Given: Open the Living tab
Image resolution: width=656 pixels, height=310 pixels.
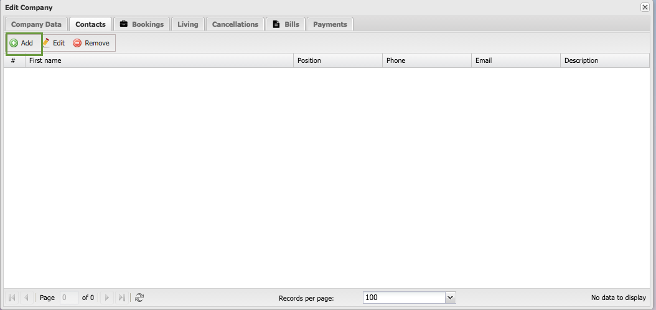Looking at the screenshot, I should click(x=187, y=24).
